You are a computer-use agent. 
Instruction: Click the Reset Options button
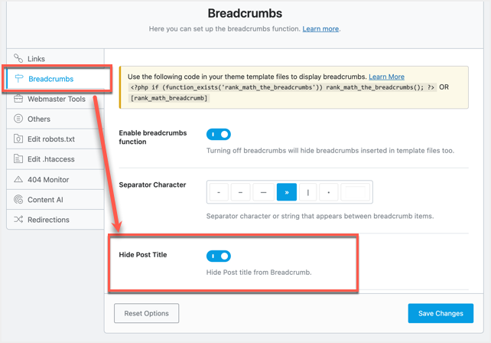click(x=146, y=313)
